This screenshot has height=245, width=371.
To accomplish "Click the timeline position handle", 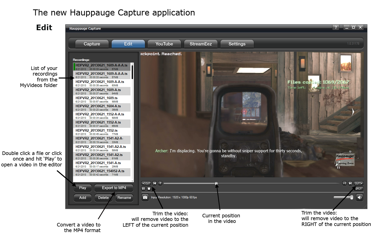I will [216, 183].
